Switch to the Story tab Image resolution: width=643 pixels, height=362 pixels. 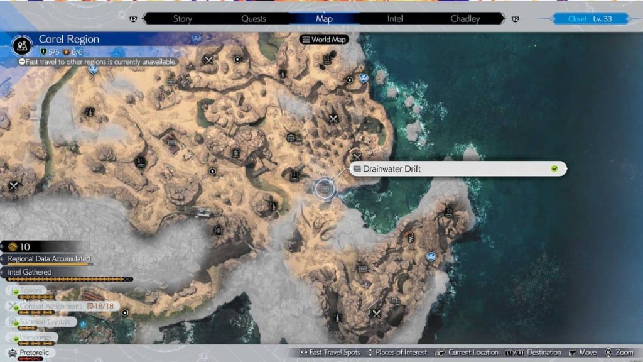pos(183,19)
